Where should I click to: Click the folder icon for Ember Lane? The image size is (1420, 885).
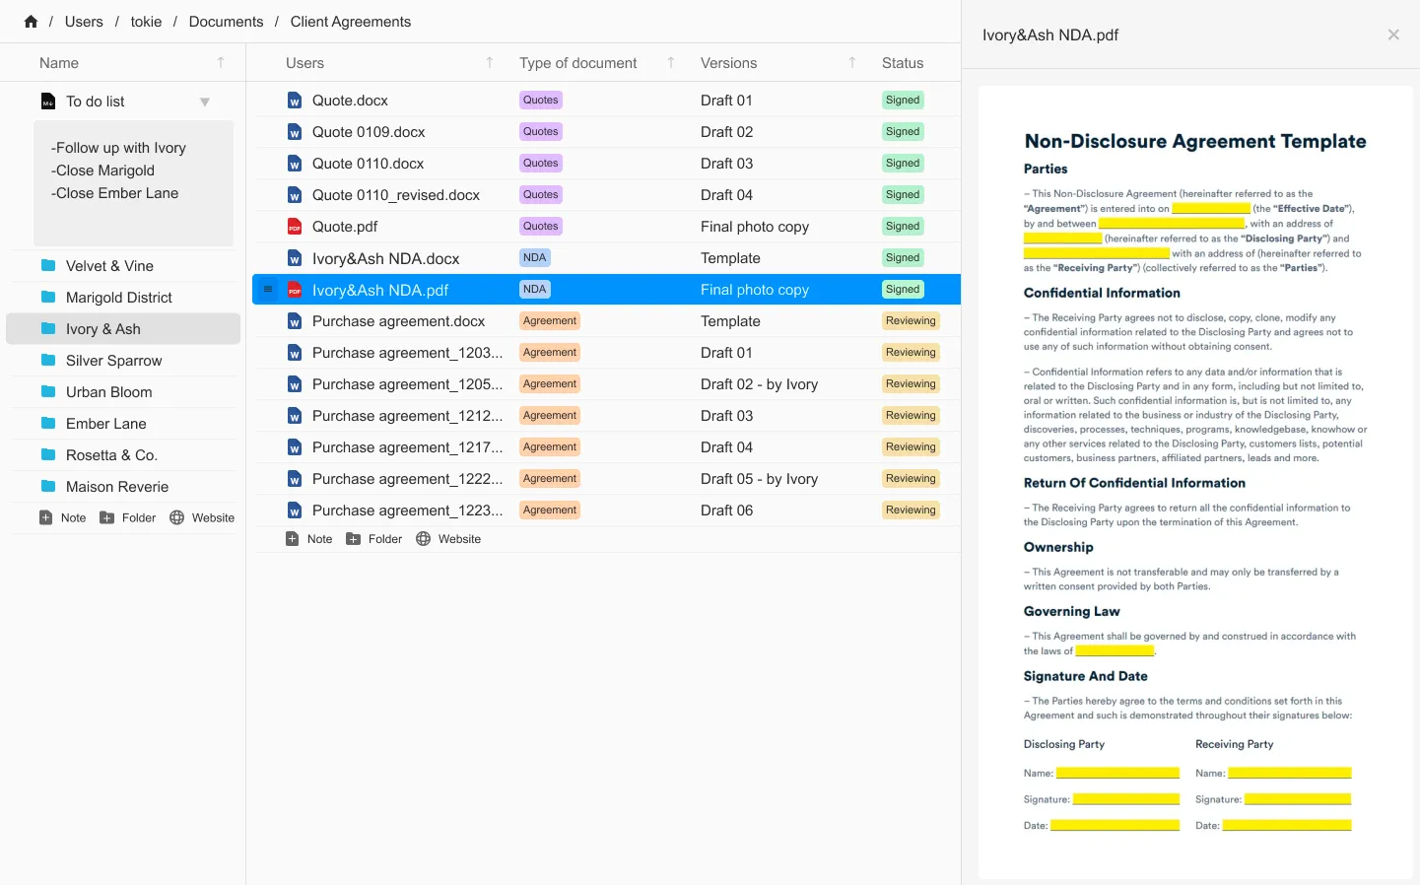click(48, 424)
